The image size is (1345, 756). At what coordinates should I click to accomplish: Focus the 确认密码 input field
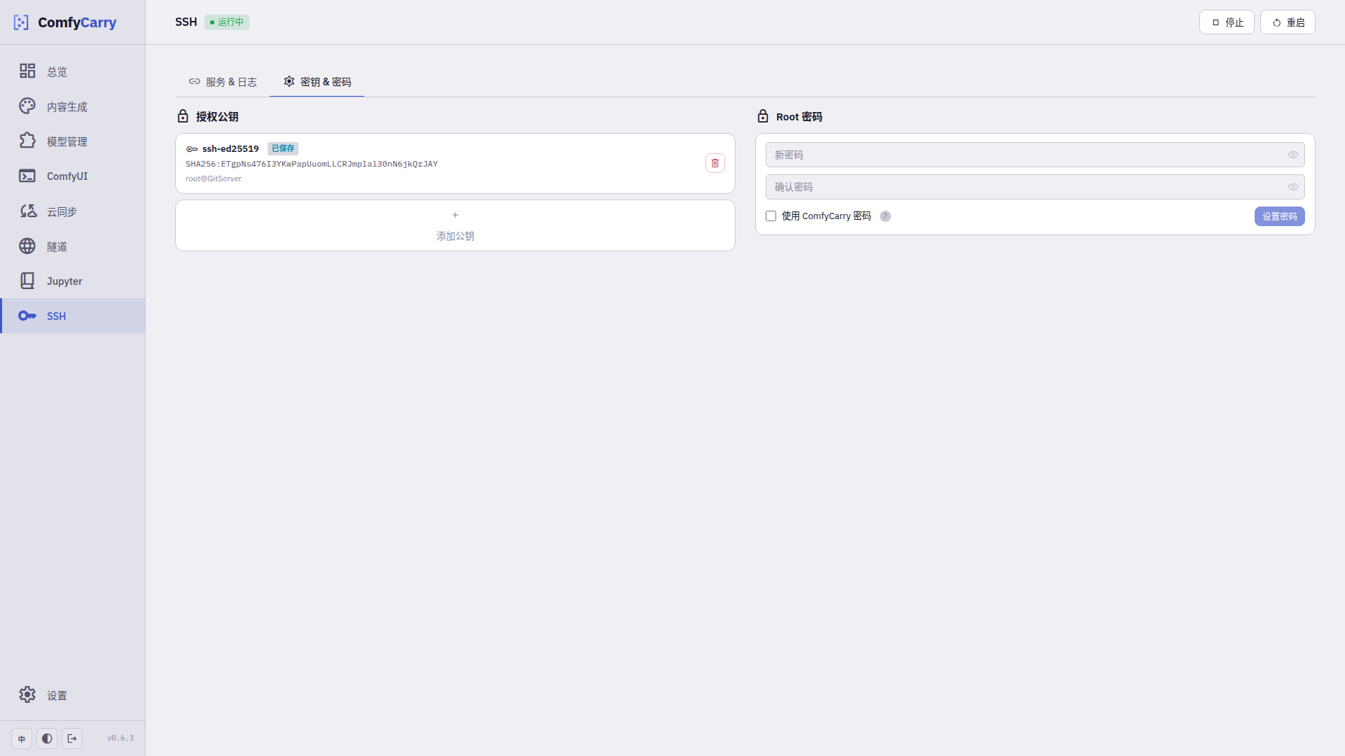[x=1035, y=187]
